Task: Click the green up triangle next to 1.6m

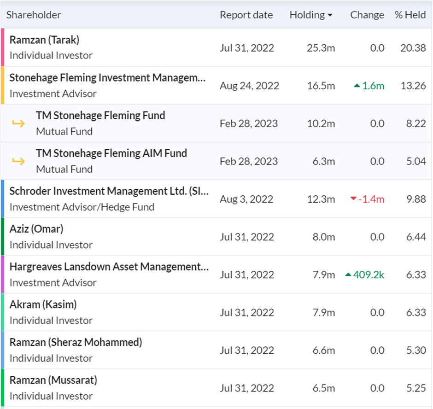Action: (357, 86)
